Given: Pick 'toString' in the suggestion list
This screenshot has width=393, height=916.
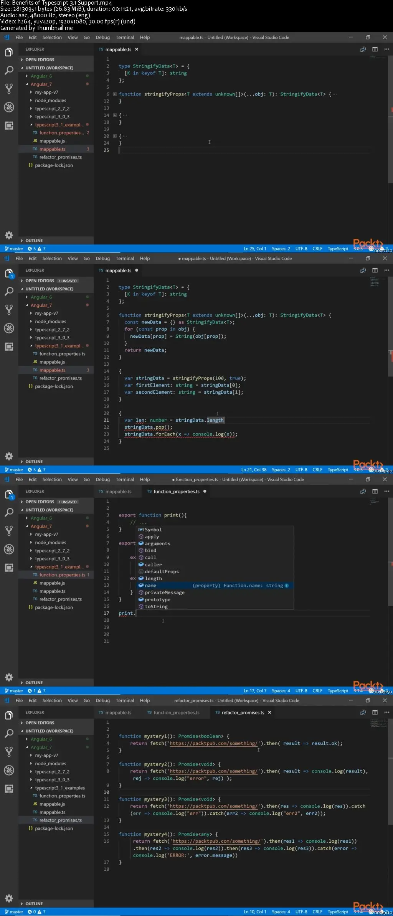Looking at the screenshot, I should tap(215, 607).
